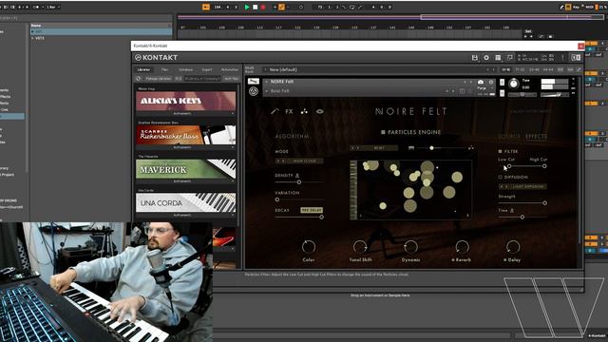
Task: Click the save disk icon in Kontakt header
Action: [x=475, y=58]
